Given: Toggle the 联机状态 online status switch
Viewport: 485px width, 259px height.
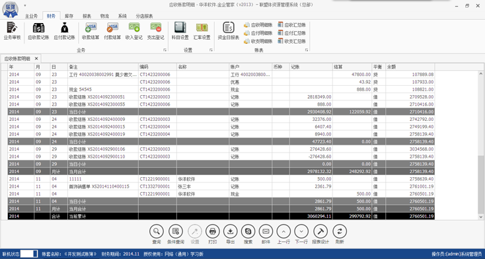Looking at the screenshot, I should tap(29, 254).
